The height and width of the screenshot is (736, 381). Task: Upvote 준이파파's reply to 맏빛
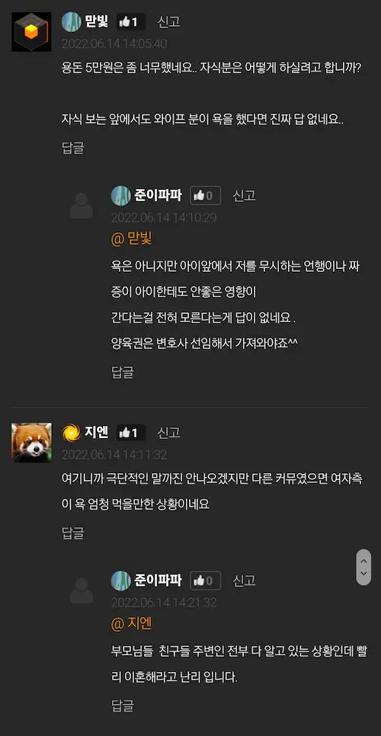click(x=206, y=196)
